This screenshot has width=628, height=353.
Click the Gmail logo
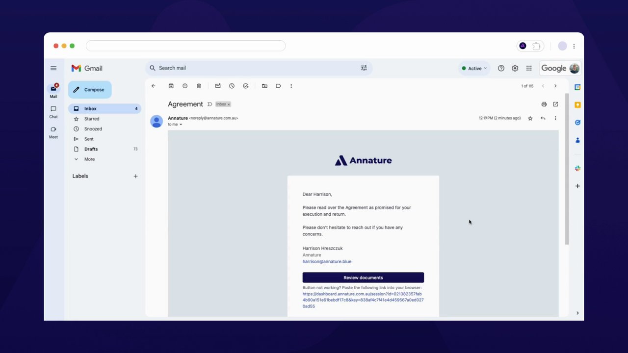[87, 68]
